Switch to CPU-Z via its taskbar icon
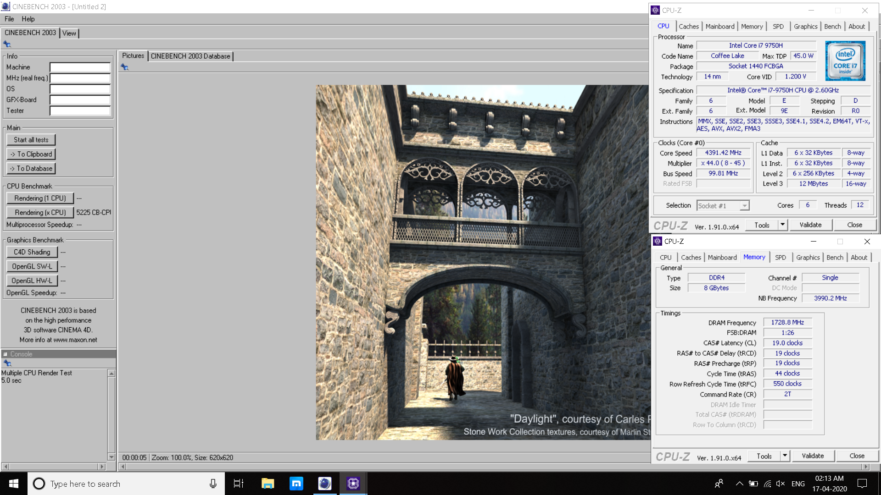 (353, 484)
